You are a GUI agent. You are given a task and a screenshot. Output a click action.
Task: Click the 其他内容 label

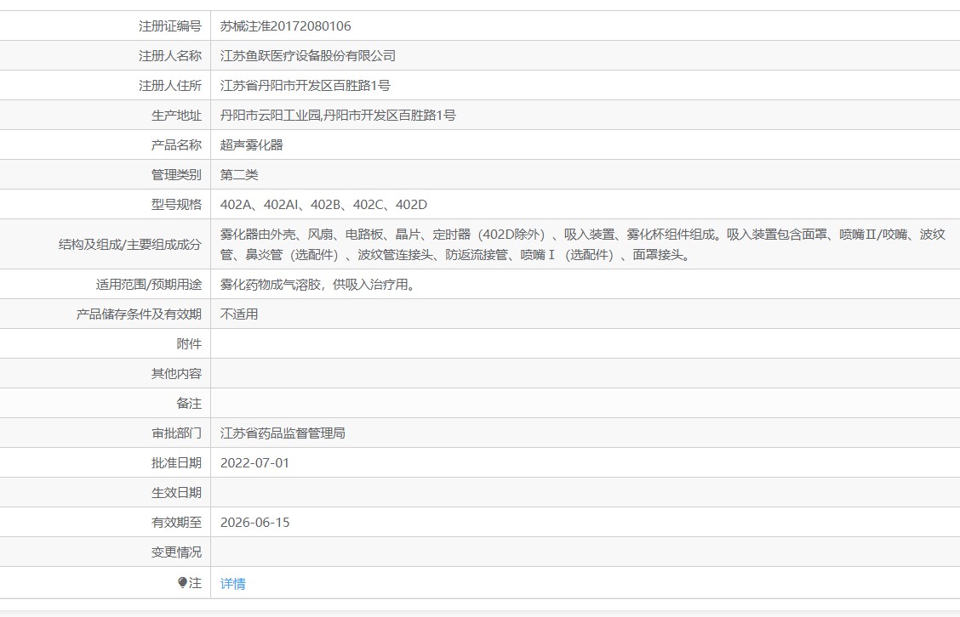176,374
